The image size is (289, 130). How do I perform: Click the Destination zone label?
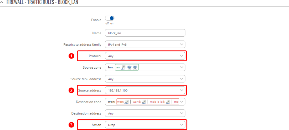(x=89, y=102)
